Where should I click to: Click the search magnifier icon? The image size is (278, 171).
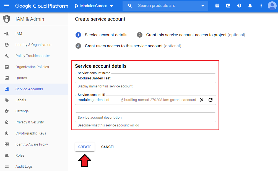130,6
